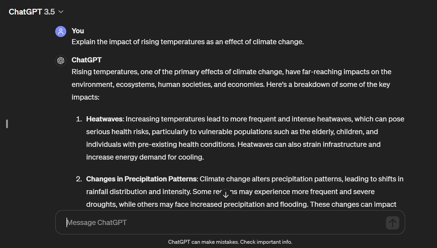Viewport: 437px width, 248px height.
Task: Click the user prompt about rising temperatures
Action: pyautogui.click(x=188, y=42)
